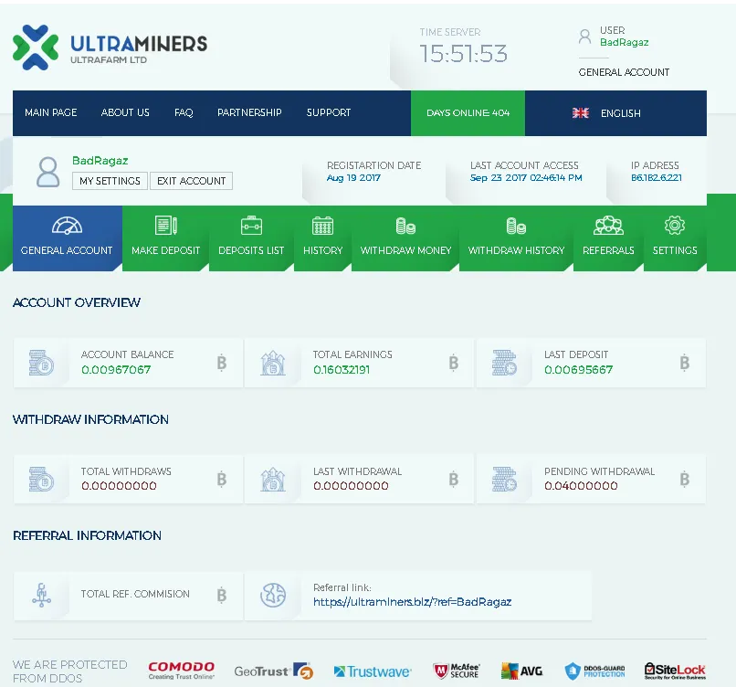
Task: Click the MY SETTINGS button
Action: point(110,181)
